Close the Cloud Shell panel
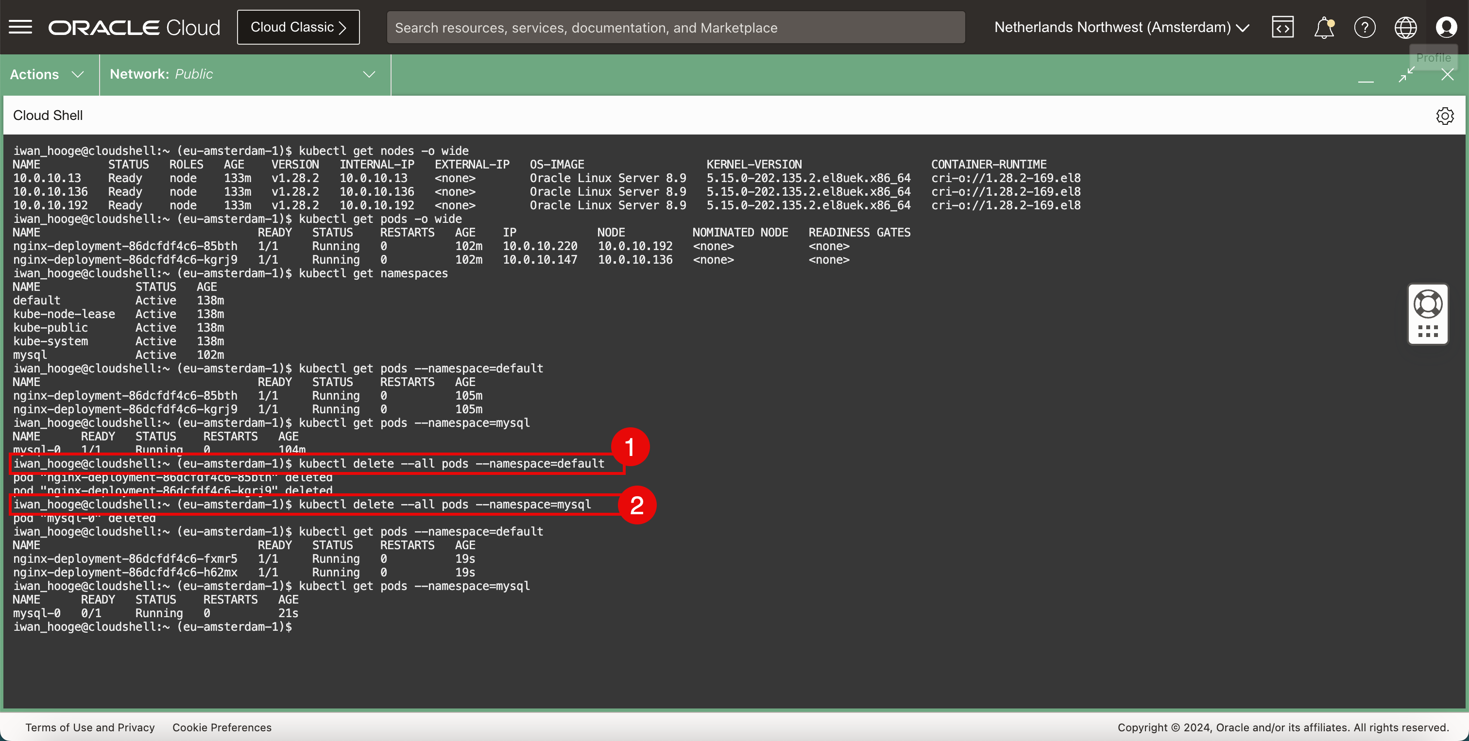 [1447, 74]
